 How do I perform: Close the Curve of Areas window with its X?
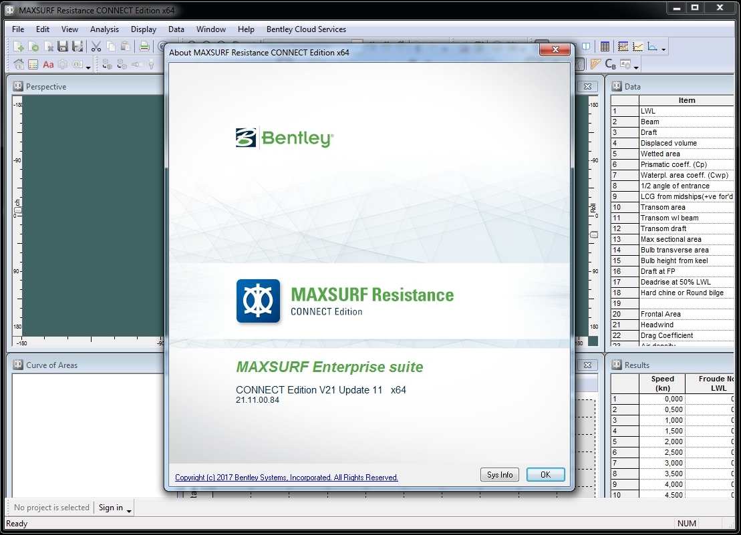point(587,365)
